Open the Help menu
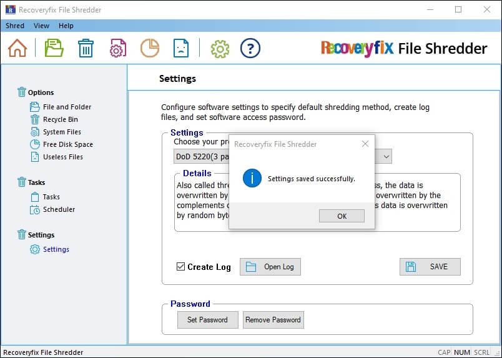Image resolution: width=502 pixels, height=358 pixels. point(66,26)
